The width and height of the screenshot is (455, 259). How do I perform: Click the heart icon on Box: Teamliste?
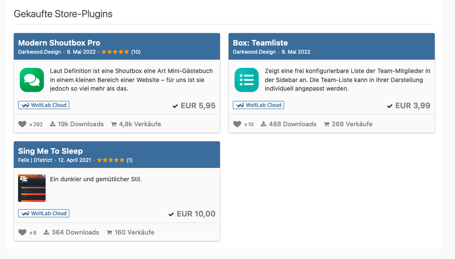pyautogui.click(x=237, y=124)
